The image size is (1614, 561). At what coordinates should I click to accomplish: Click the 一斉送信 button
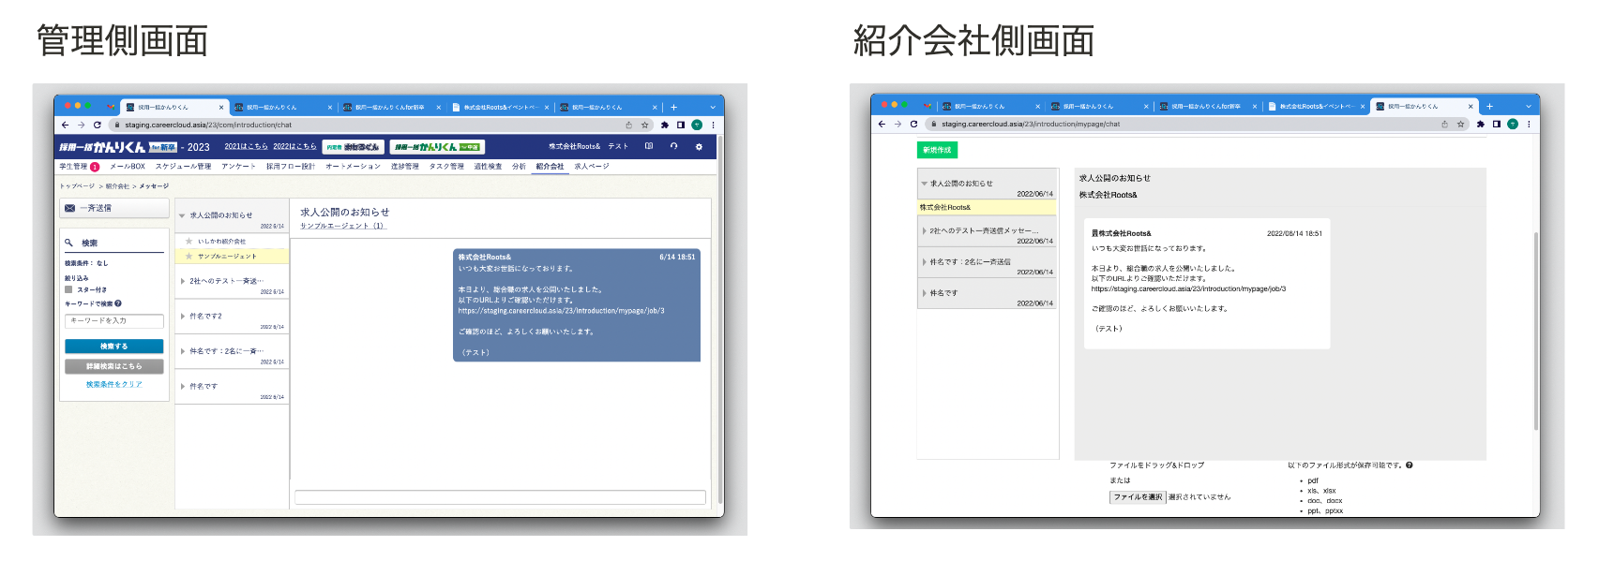pos(114,208)
